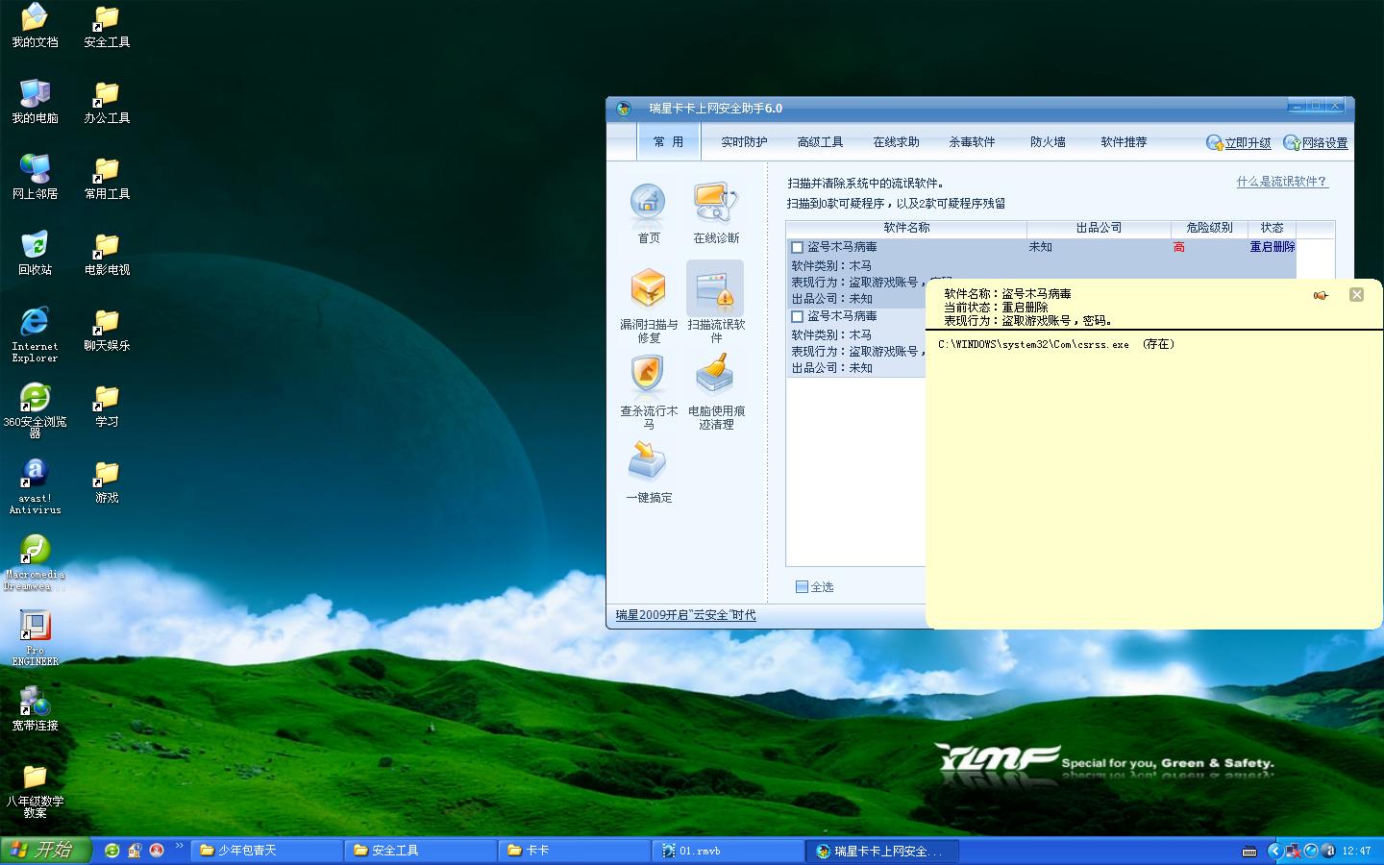The image size is (1384, 865).
Task: Click the 重启删除 status in first row
Action: (1273, 247)
